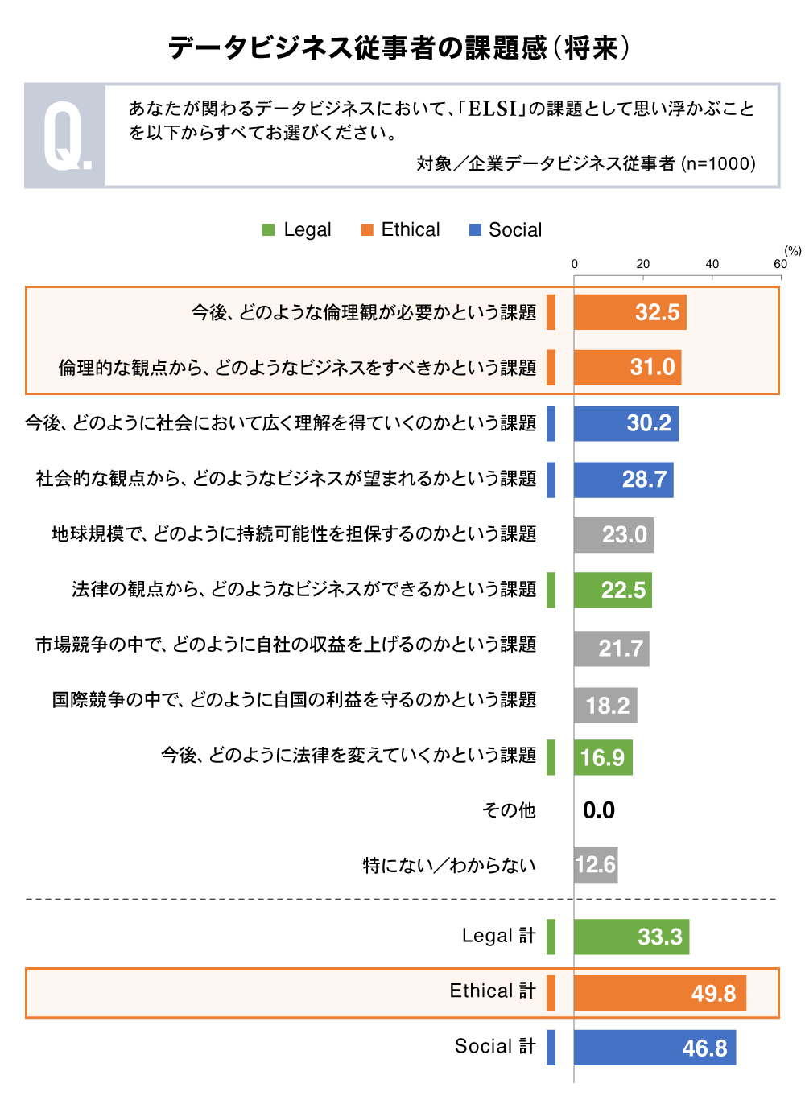Screen dimensions: 805x1104
Task: Click the gray bar labeled 21.7
Action: coord(611,648)
